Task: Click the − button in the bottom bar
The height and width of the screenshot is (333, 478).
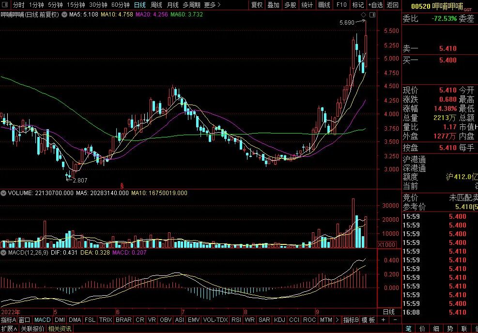Action: pyautogui.click(x=395, y=320)
